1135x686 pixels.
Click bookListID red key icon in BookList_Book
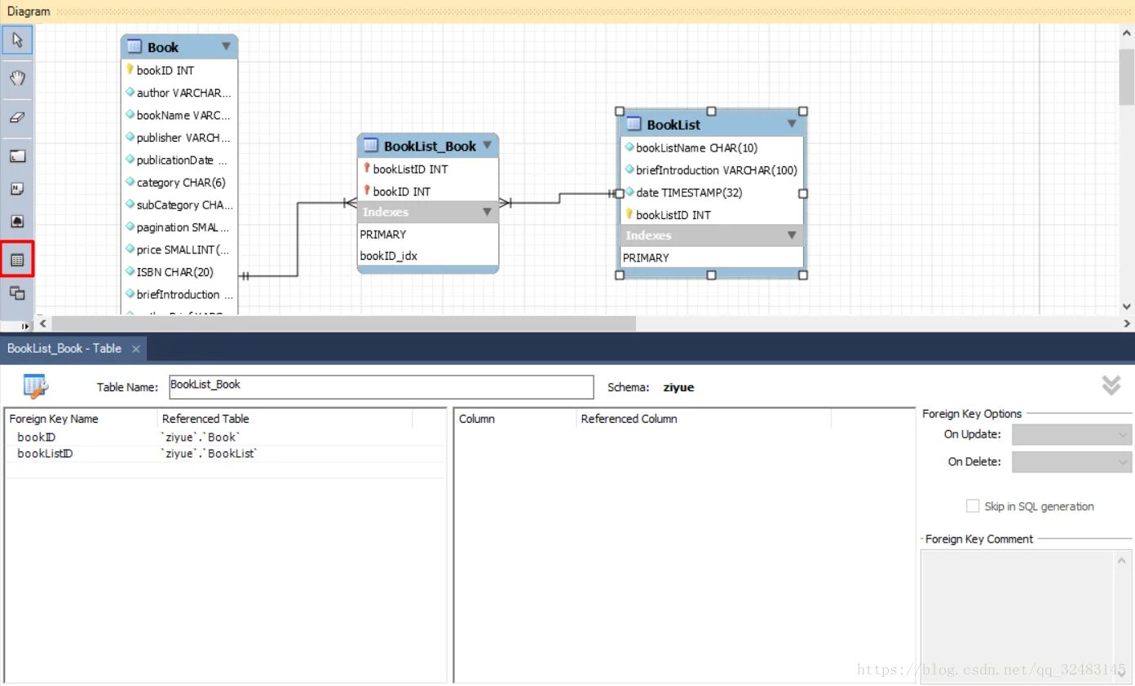pyautogui.click(x=367, y=169)
